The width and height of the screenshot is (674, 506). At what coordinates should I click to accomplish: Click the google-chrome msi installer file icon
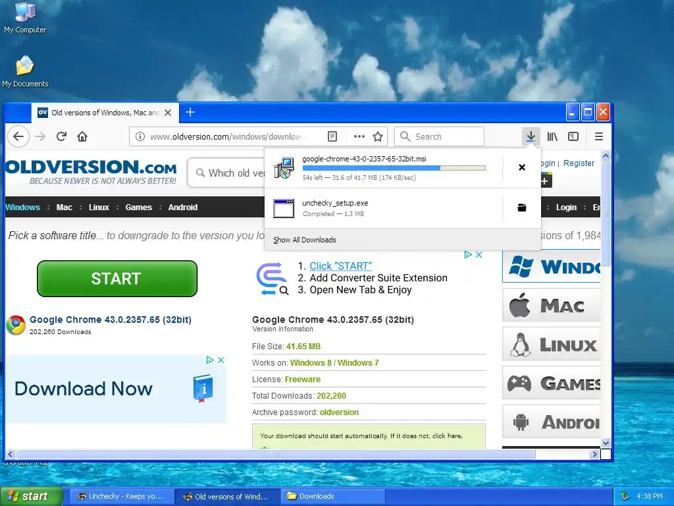tap(284, 167)
